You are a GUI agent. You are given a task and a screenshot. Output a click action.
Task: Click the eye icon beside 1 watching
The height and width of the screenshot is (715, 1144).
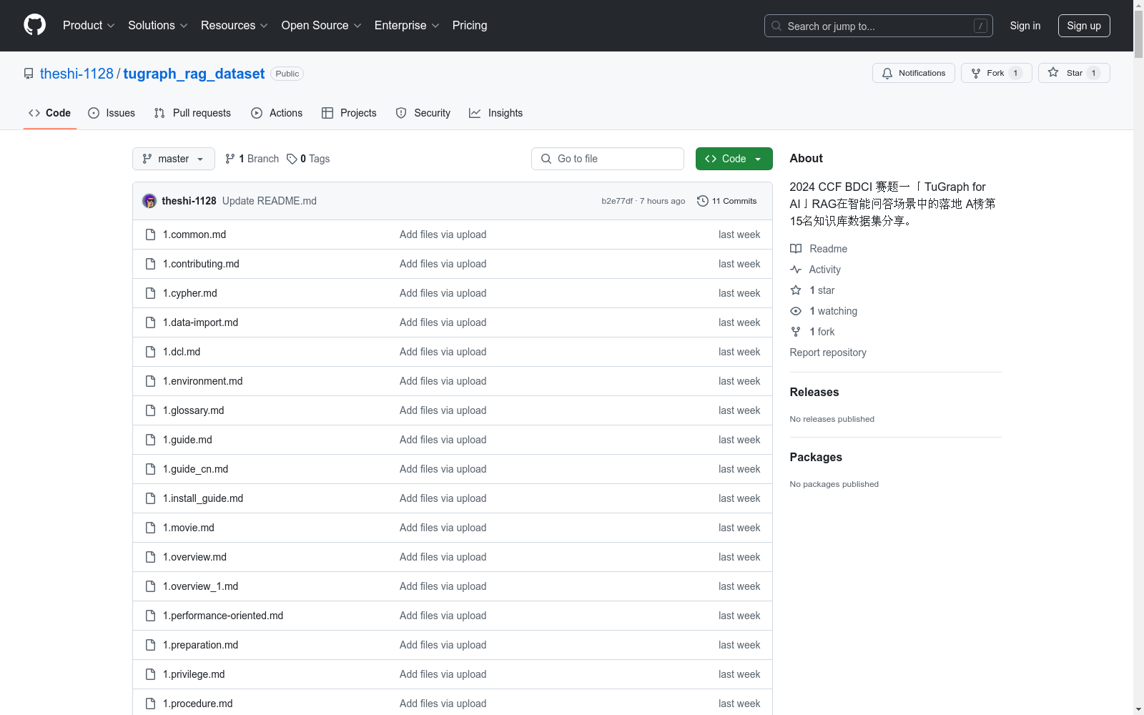coord(796,311)
